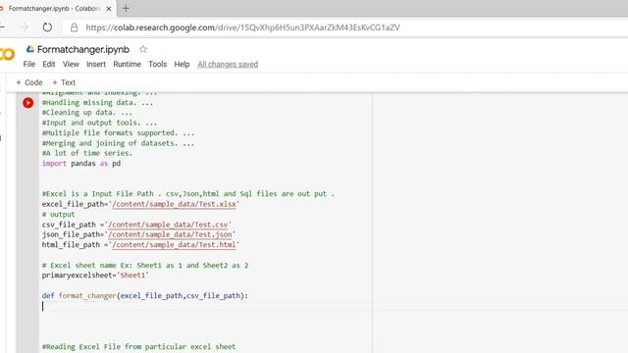Click the '#Handling missing data' comment
Image resolution: width=628 pixels, height=353 pixels.
[x=97, y=102]
